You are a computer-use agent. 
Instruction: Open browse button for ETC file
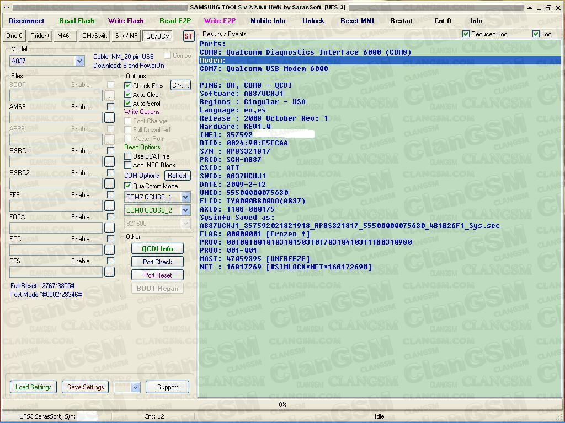(109, 250)
